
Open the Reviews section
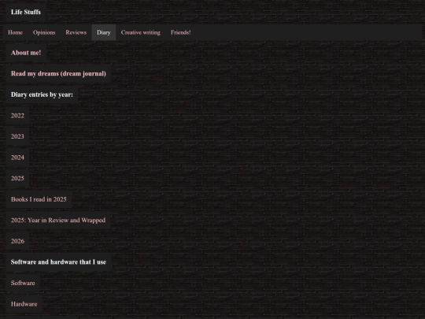76,32
